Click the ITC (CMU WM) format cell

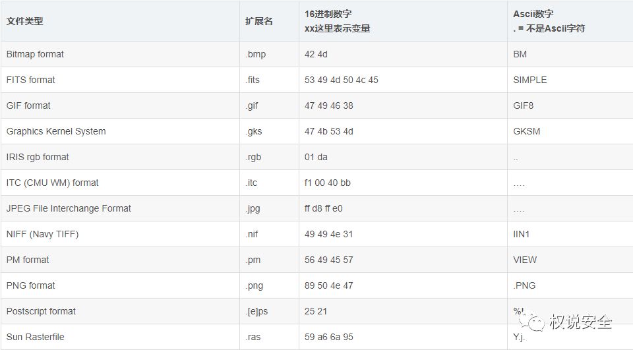click(51, 183)
